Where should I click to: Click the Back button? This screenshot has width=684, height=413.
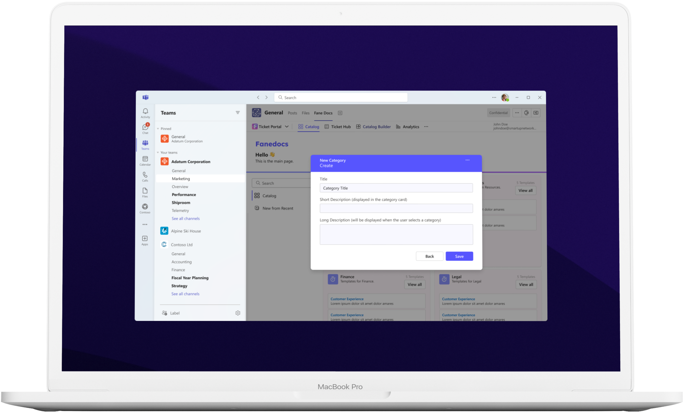tap(429, 256)
